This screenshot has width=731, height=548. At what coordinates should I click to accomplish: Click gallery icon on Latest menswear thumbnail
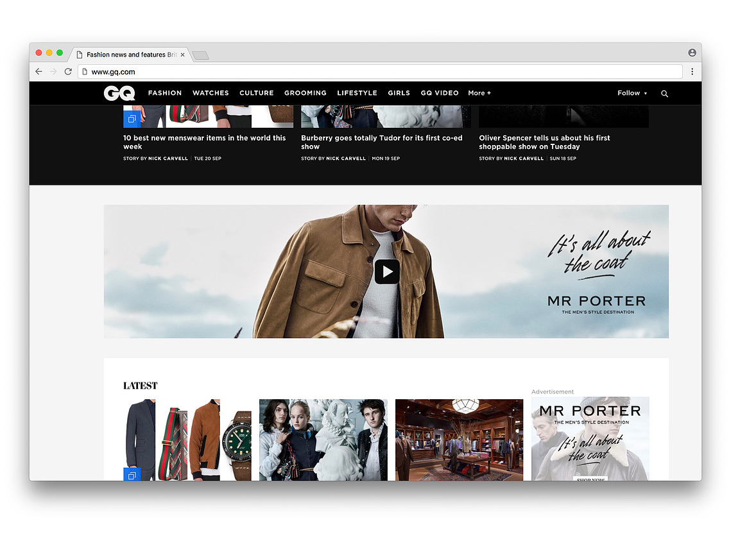click(132, 474)
